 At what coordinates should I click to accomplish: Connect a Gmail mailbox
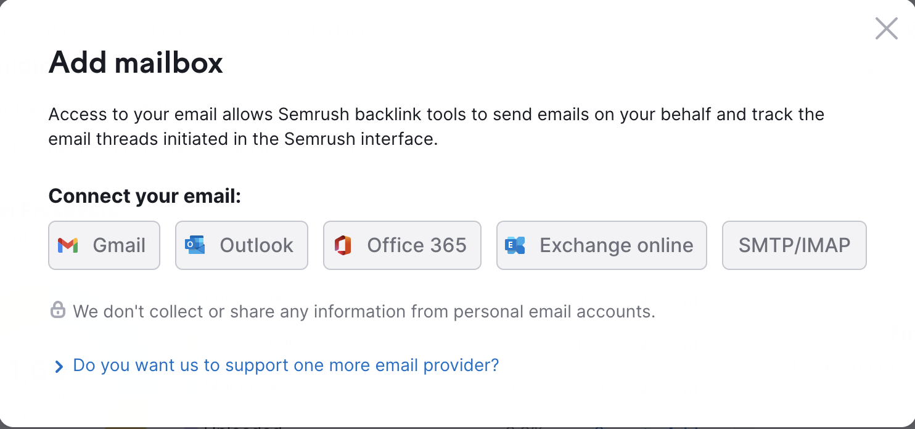[104, 245]
